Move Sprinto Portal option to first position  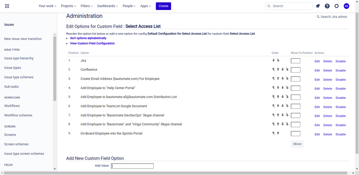pos(273,133)
